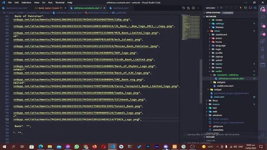The width and height of the screenshot is (267, 150).
Task: Expand the themes folder
Action: click(219, 27)
